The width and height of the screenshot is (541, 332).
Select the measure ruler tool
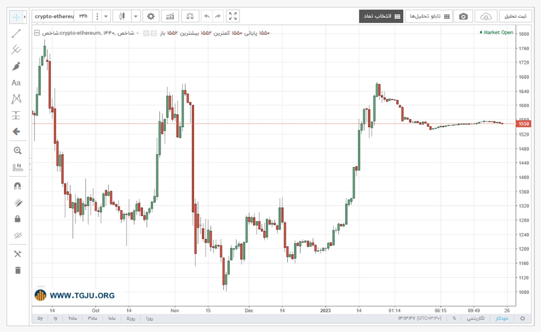point(17,167)
